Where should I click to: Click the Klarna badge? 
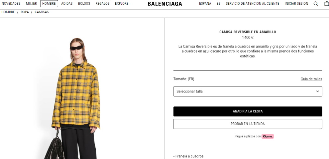tap(268, 136)
